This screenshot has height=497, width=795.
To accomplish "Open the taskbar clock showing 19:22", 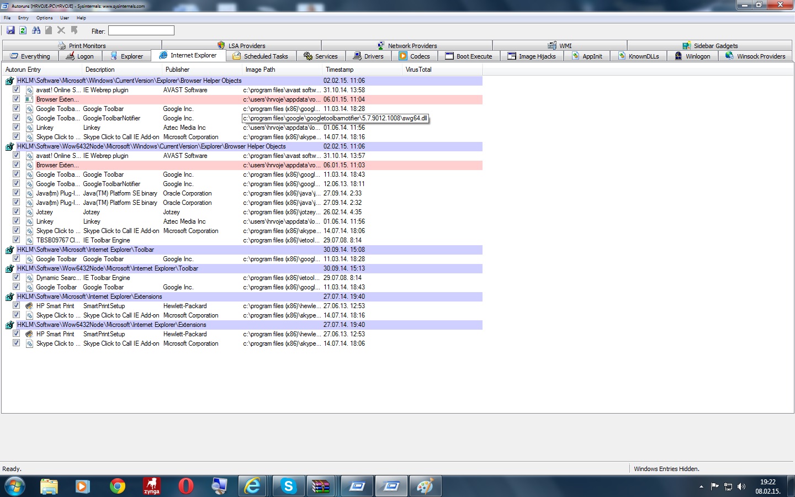I will tap(768, 487).
